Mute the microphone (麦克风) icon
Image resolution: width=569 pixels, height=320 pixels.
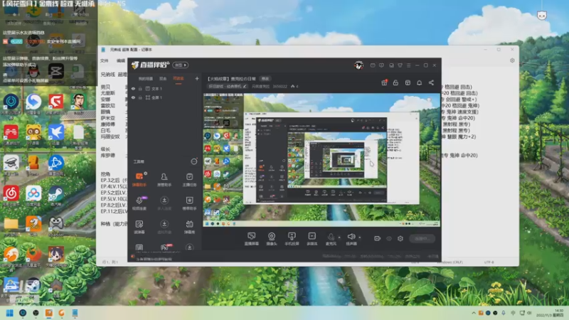click(x=331, y=237)
